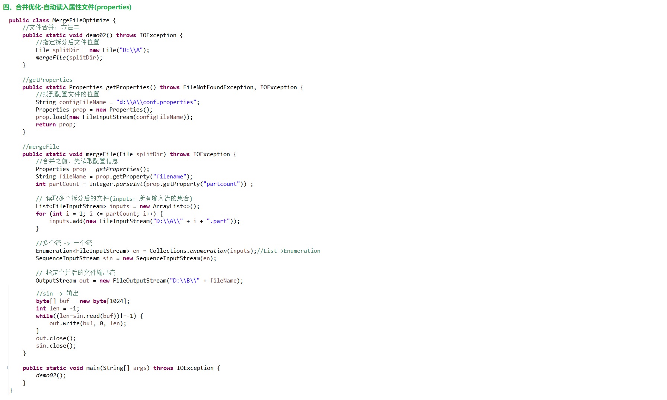
Task: Click the while keyword in read loop
Action: (x=44, y=316)
